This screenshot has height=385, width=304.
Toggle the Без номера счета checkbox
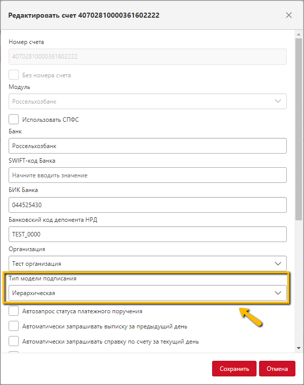click(14, 75)
